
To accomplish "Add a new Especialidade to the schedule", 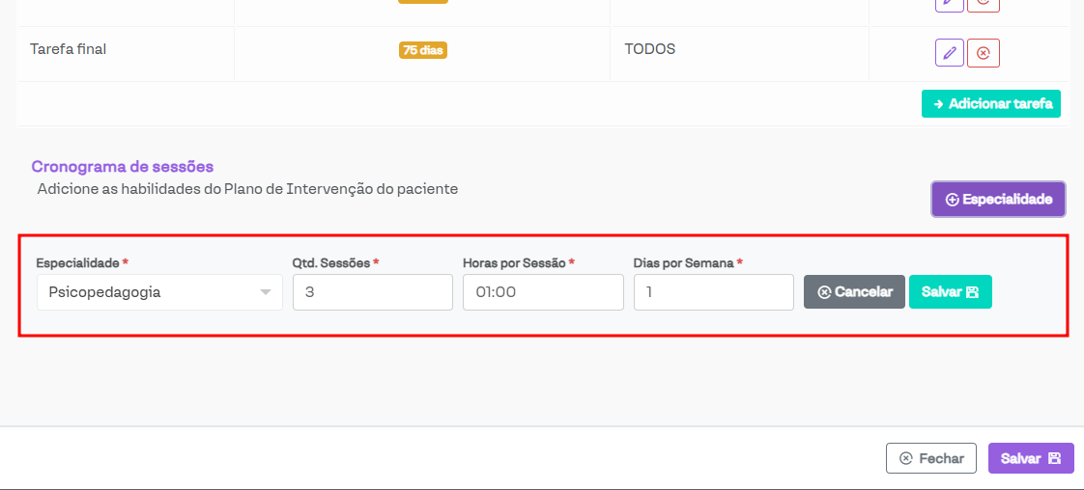I will click(x=998, y=200).
